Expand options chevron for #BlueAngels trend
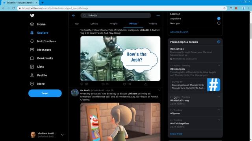252x141 pixels. tap(219, 65)
